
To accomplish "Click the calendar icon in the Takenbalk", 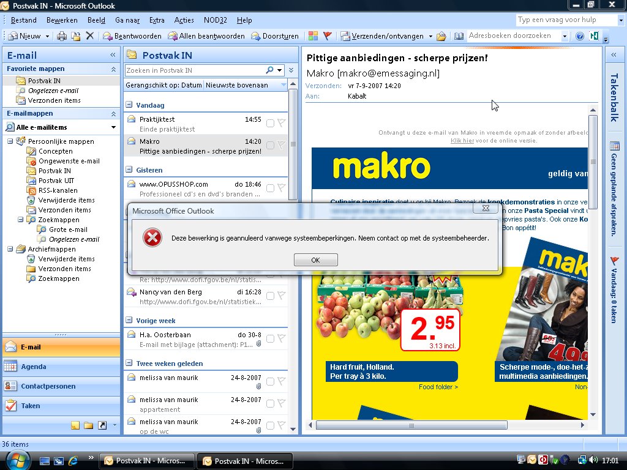I will click(615, 146).
